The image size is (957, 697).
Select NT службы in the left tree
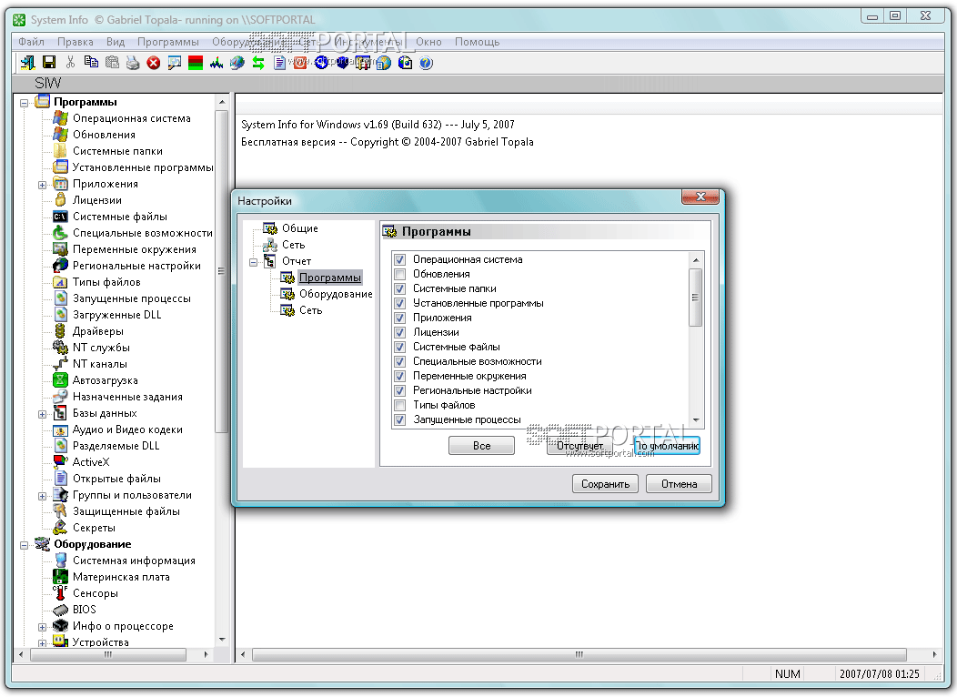101,348
